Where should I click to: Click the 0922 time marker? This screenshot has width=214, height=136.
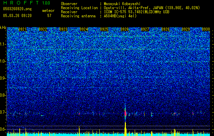coord(43,29)
